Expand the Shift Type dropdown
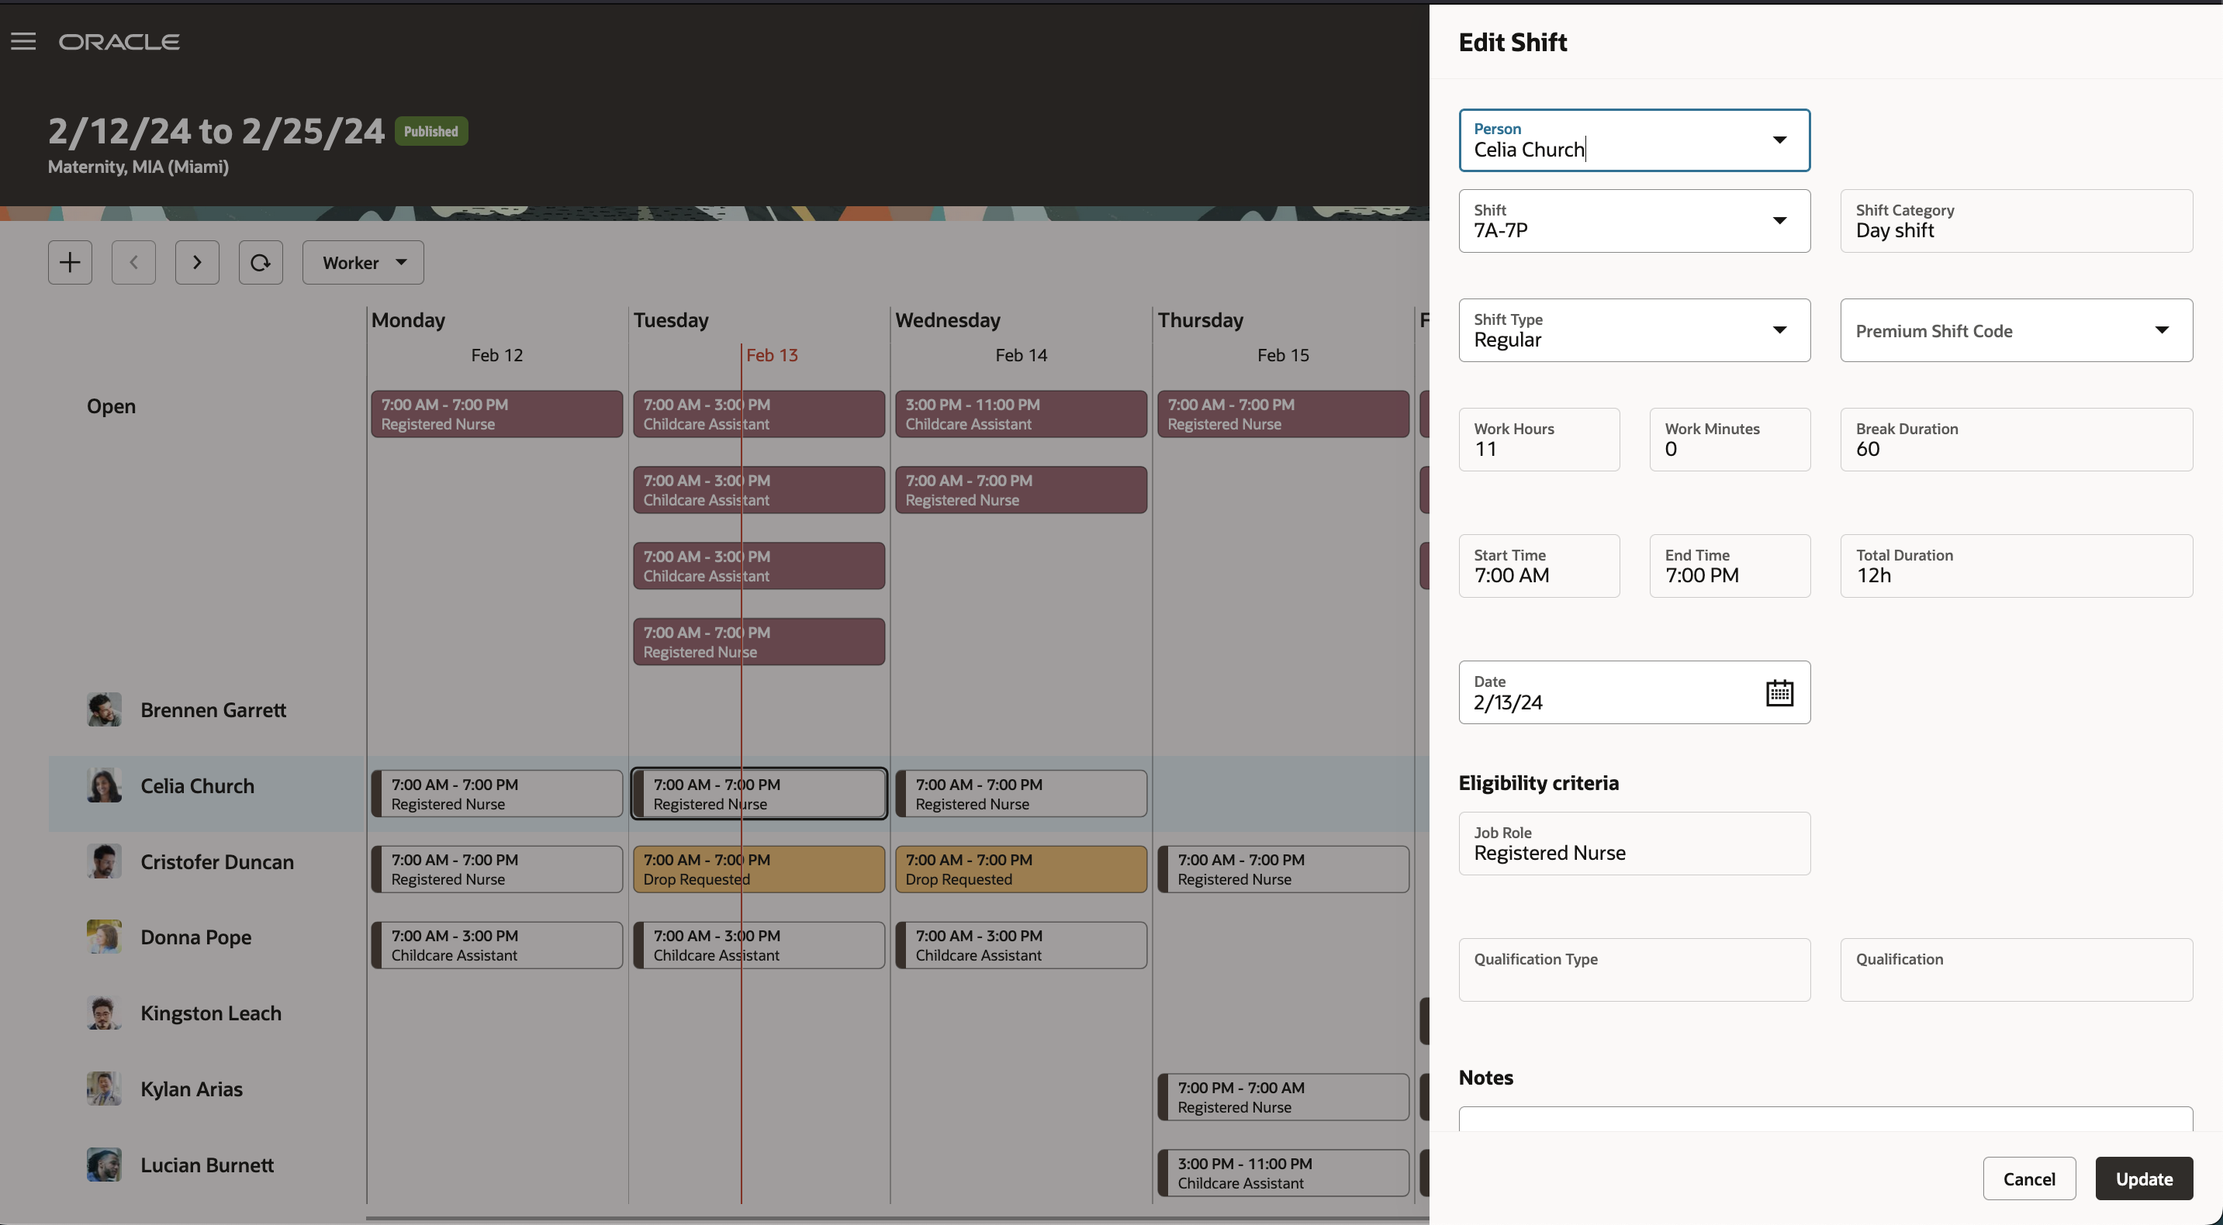The height and width of the screenshot is (1225, 2223). 1779,330
